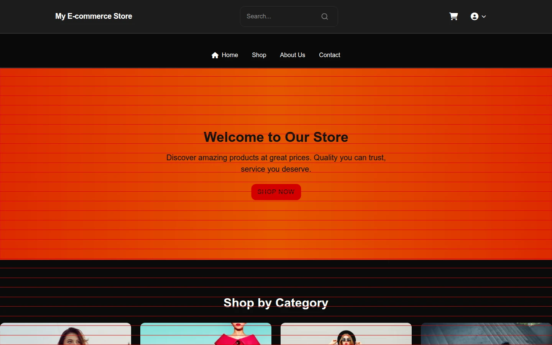
Task: Navigate to the Contact page
Action: [x=330, y=55]
